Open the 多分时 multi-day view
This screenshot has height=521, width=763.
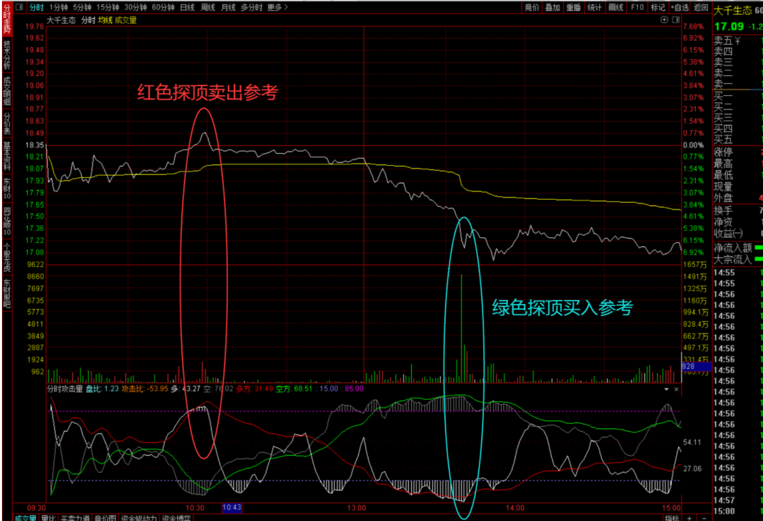(x=251, y=7)
